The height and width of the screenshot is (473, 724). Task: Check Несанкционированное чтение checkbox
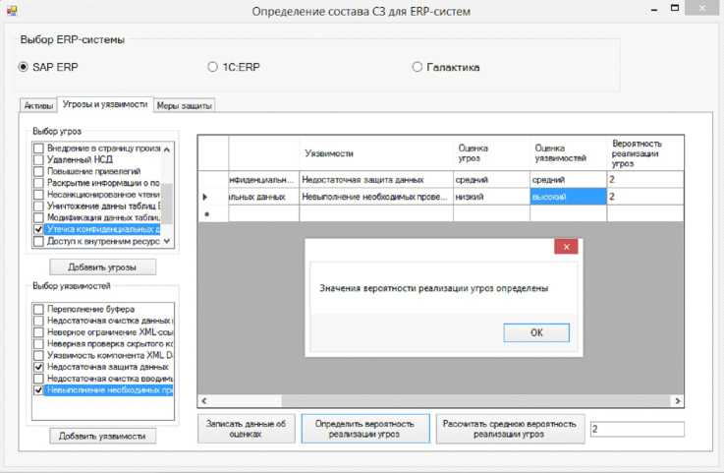tap(38, 195)
